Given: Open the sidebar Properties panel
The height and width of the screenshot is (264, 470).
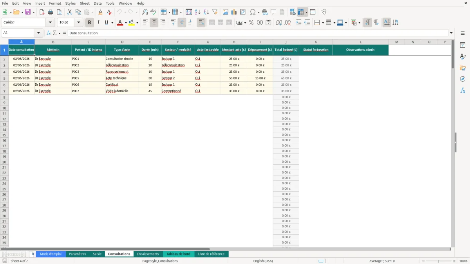Looking at the screenshot, I should [x=463, y=45].
